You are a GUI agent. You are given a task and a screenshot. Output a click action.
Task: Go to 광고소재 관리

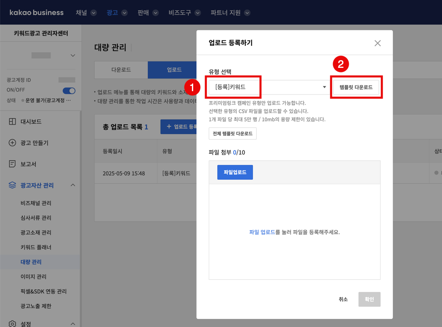click(36, 232)
